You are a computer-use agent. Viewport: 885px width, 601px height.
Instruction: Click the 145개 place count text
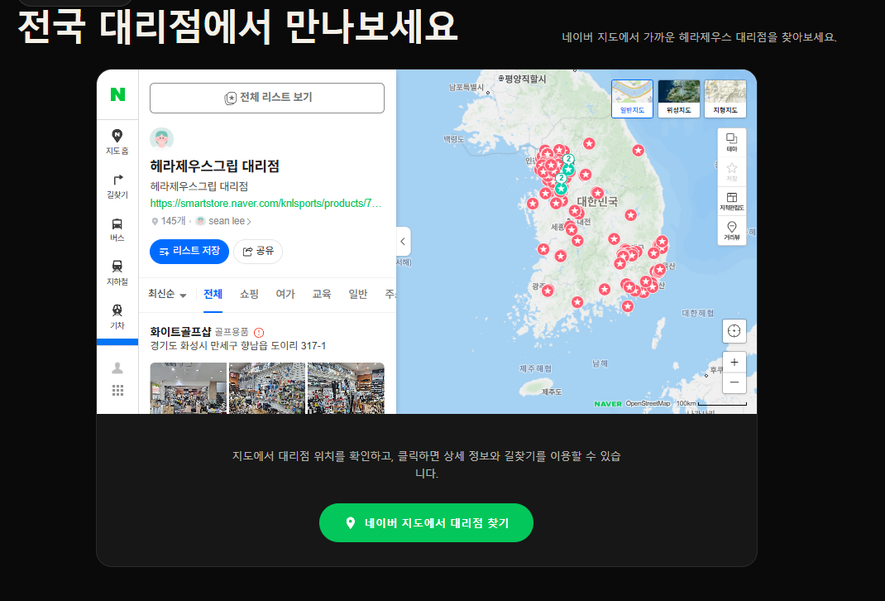point(173,221)
